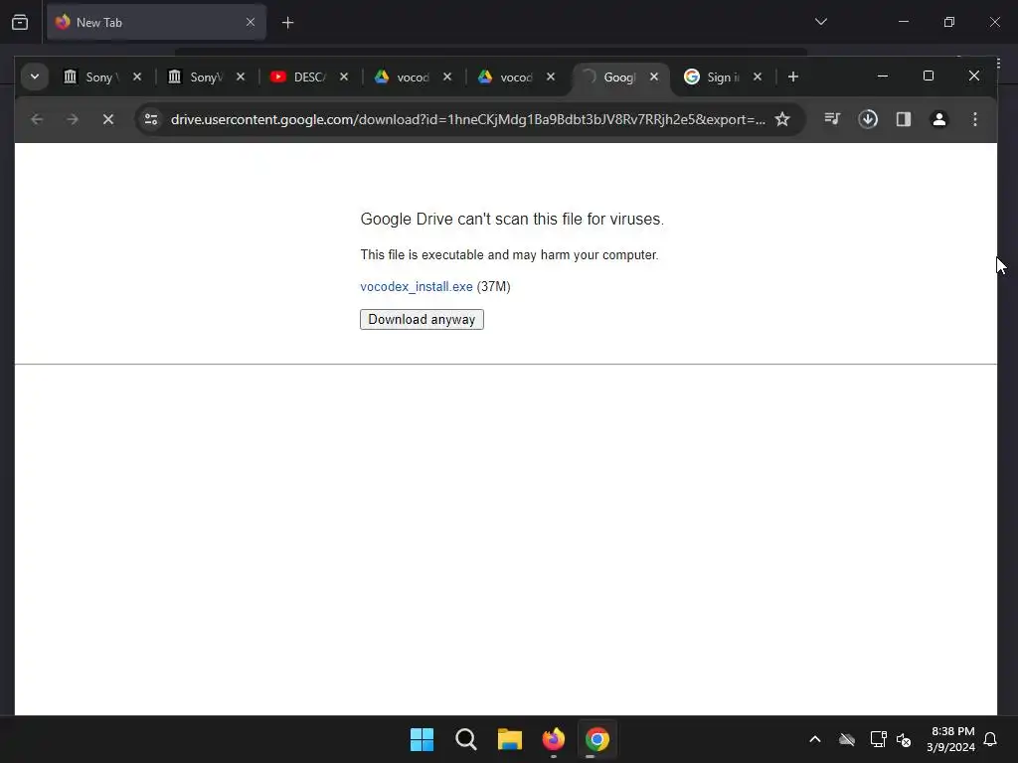Open new tab in Firefox window
Screen dimensions: 1018x763
[287, 23]
